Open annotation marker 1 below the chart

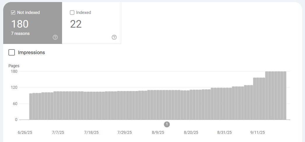pos(167,124)
